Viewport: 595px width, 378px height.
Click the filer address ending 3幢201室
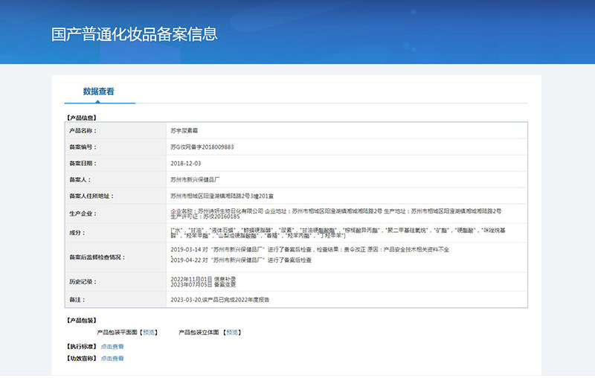[x=222, y=196]
